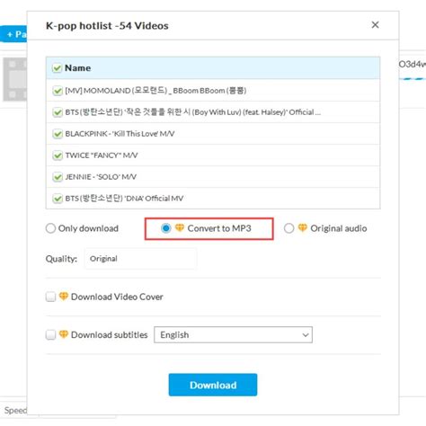The image size is (426, 426).
Task: Open the English subtitle language dropdown
Action: point(233,334)
